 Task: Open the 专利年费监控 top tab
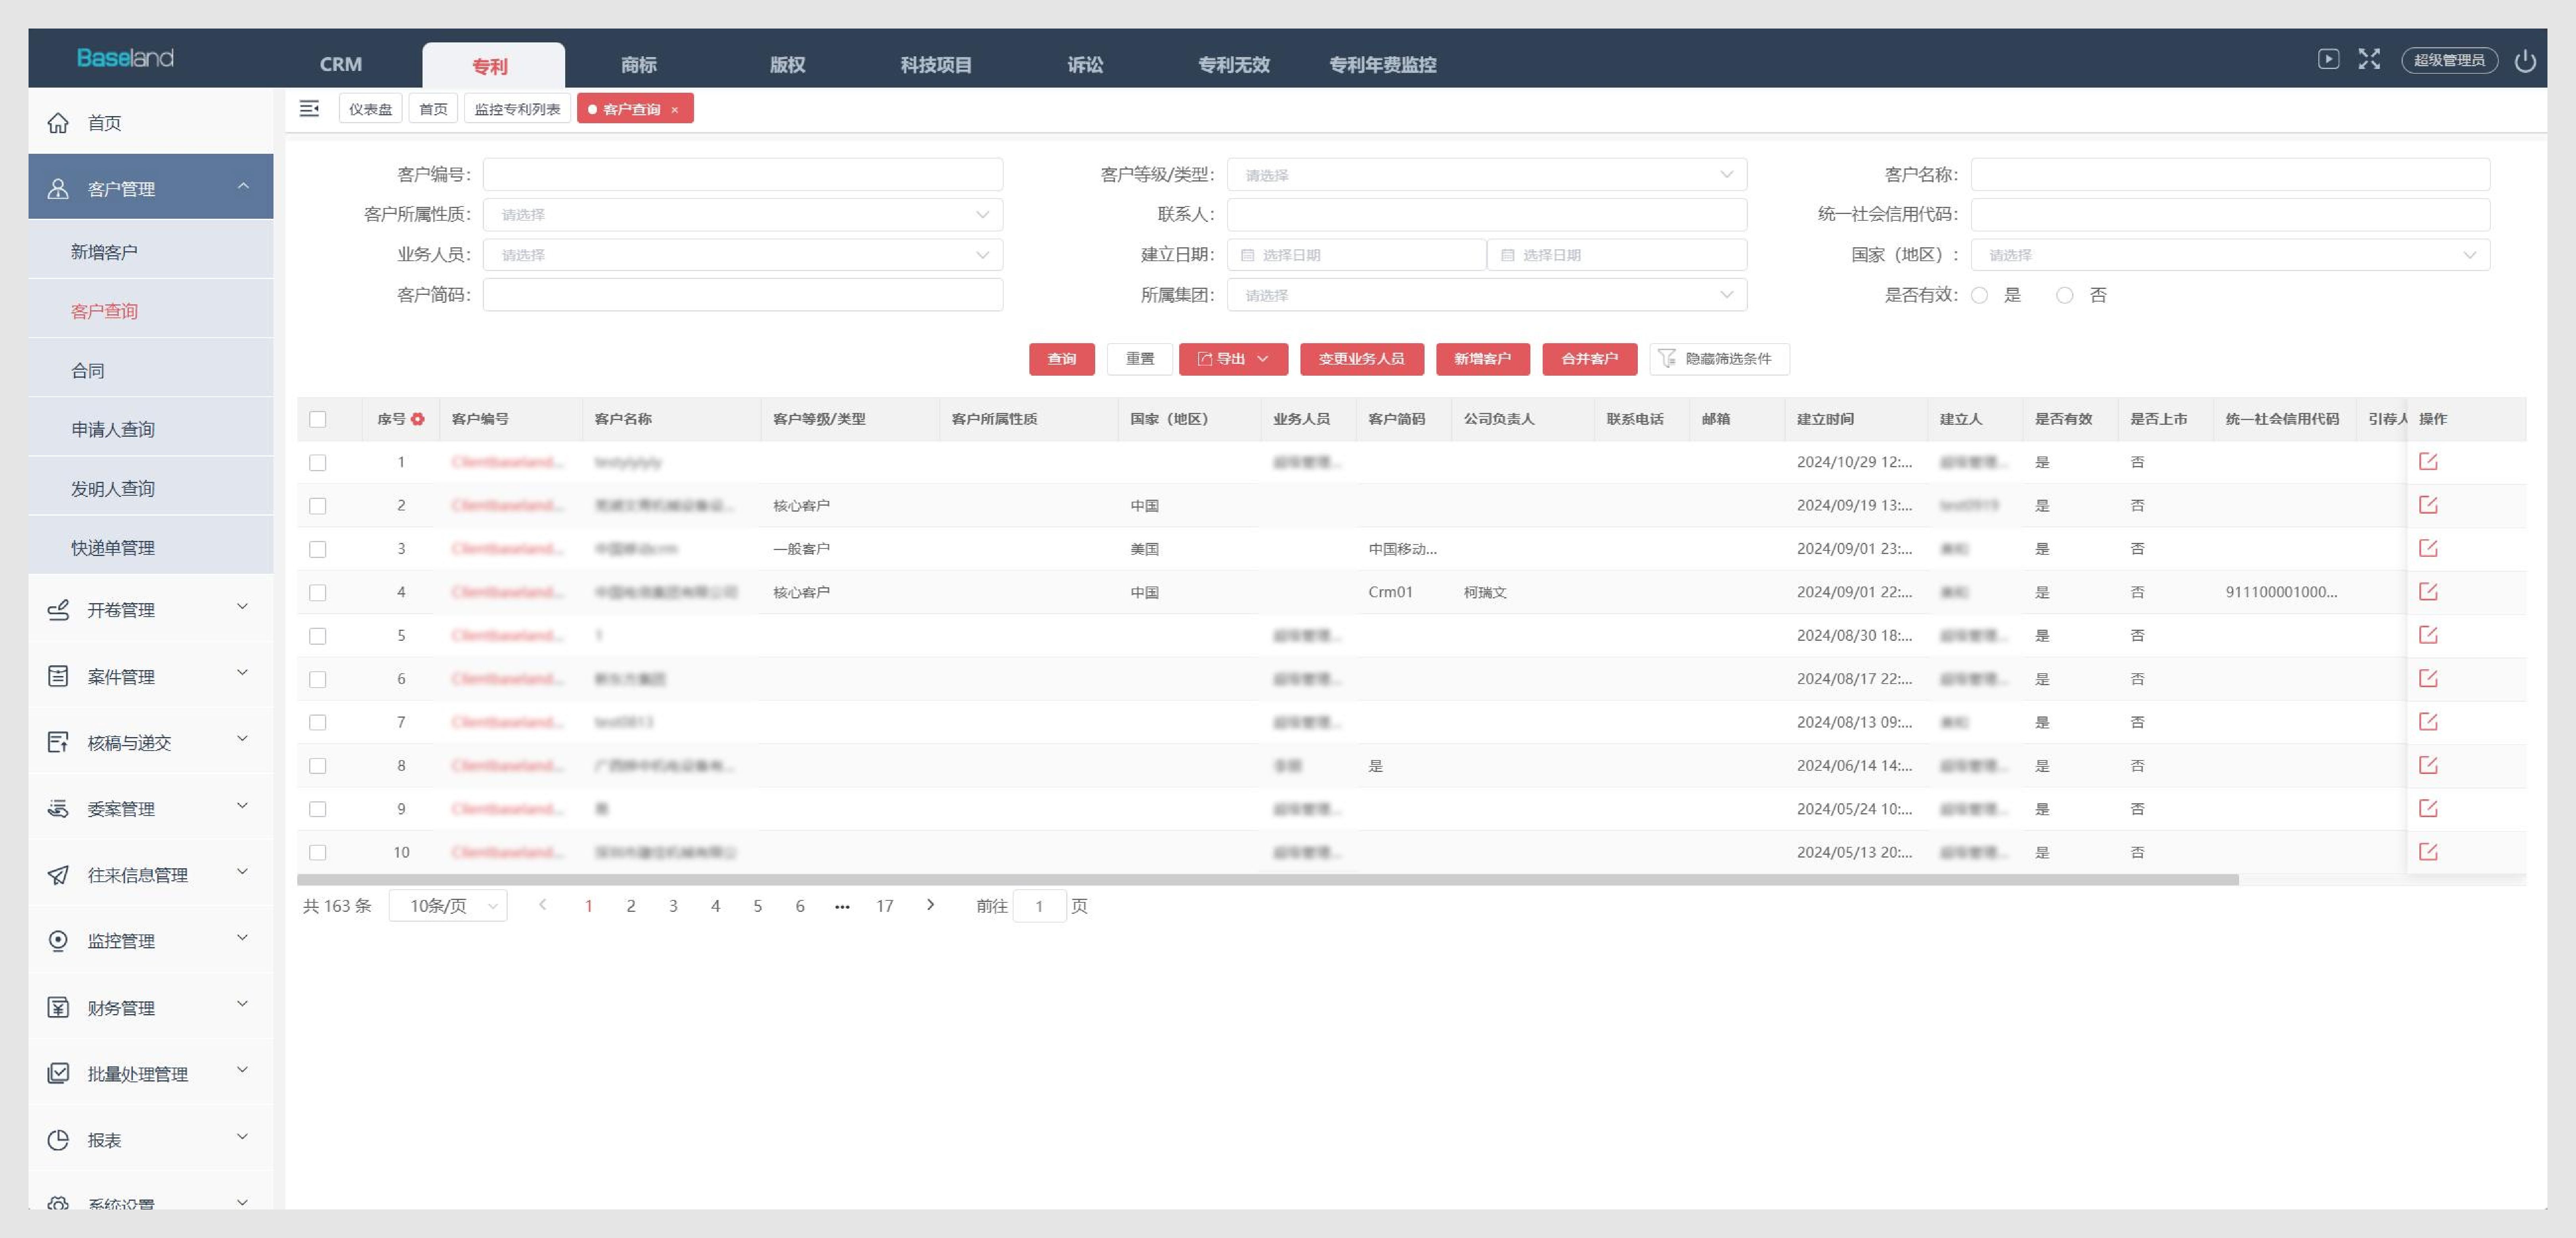point(1382,65)
